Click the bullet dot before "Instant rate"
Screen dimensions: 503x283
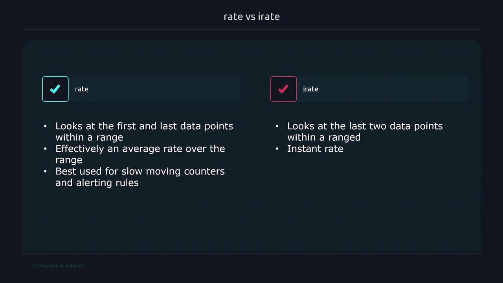tap(277, 149)
